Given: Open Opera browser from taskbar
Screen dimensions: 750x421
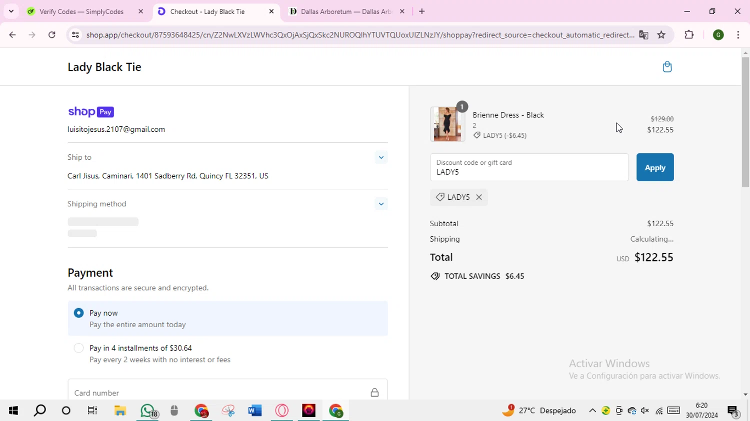Looking at the screenshot, I should pyautogui.click(x=282, y=411).
